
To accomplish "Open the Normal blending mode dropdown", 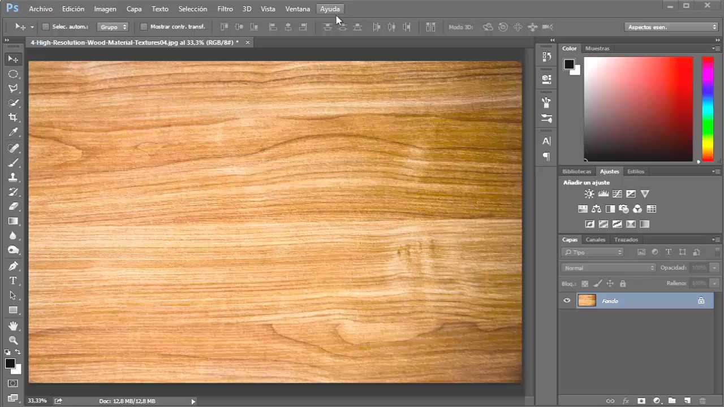I will pyautogui.click(x=609, y=268).
